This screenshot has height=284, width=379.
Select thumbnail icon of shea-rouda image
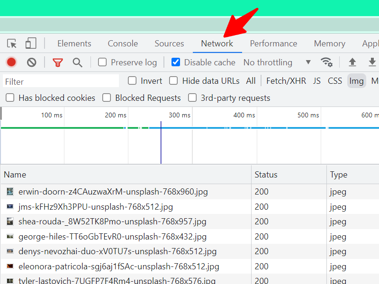10,222
